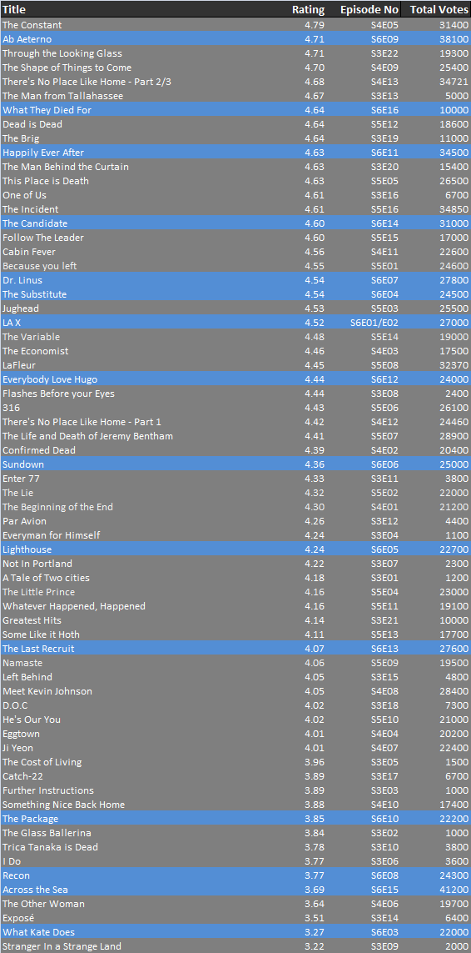Click the Total Votes column header
The image size is (471, 953).
(439, 9)
